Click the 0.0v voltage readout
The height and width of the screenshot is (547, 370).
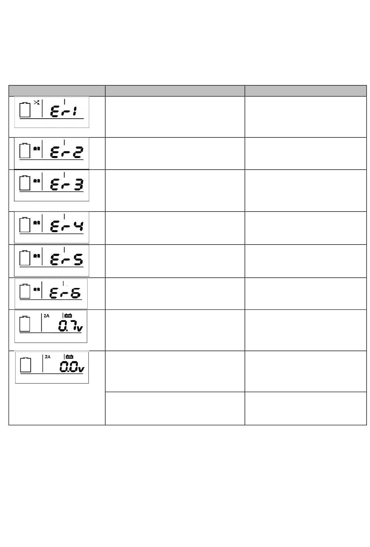click(72, 367)
